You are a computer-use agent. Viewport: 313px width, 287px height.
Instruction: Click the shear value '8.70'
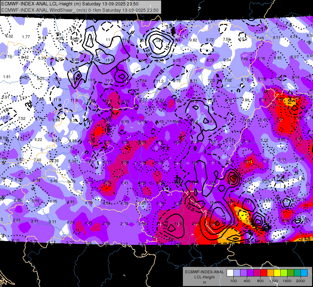pyautogui.click(x=177, y=81)
